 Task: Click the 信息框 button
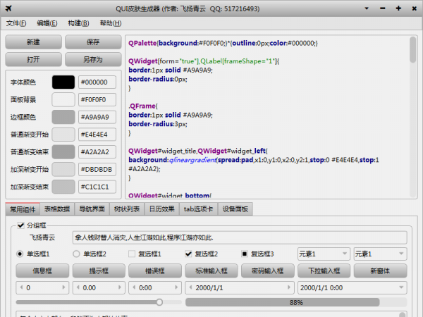(x=42, y=271)
